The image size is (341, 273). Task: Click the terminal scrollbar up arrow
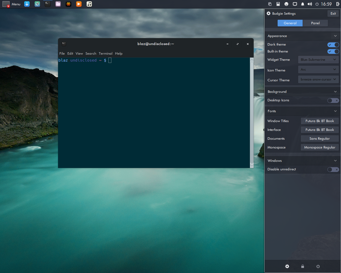coord(252,60)
